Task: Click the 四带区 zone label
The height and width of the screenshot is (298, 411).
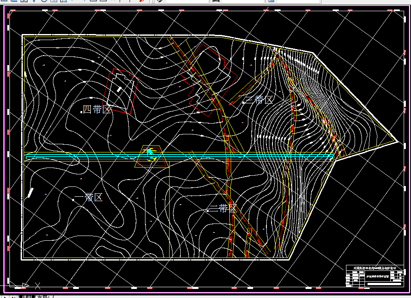Action: coord(97,109)
